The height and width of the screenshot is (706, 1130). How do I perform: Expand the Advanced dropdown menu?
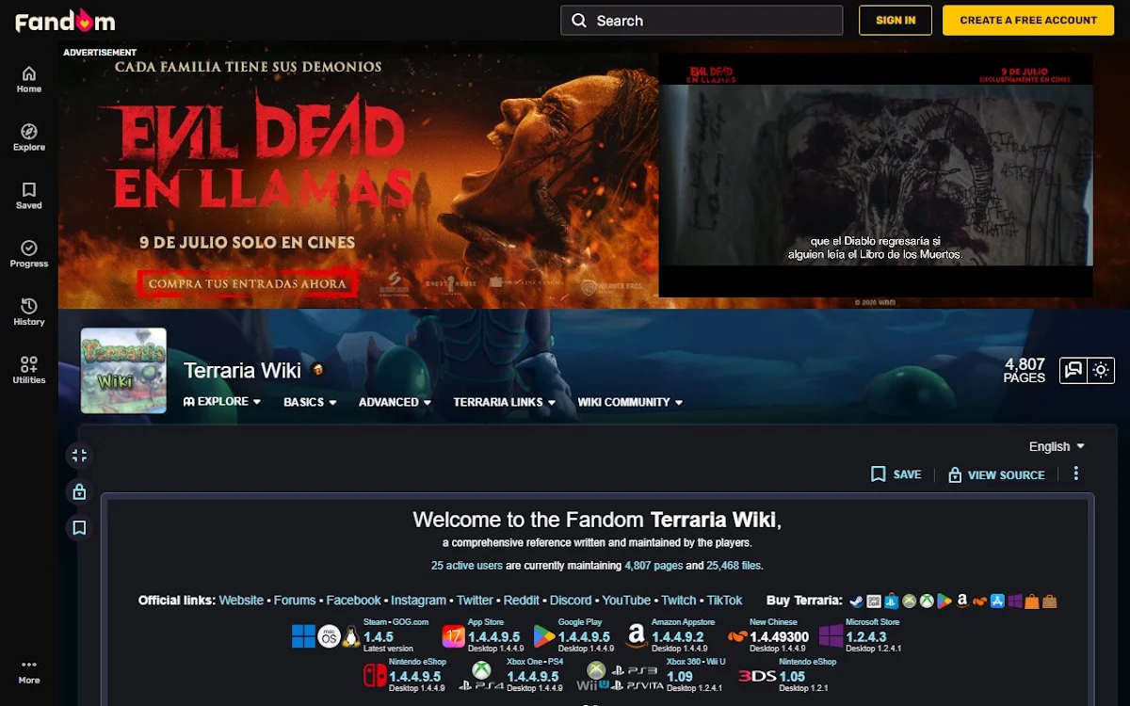point(395,402)
